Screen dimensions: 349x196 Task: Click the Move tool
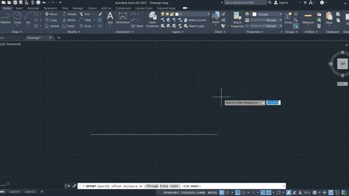pyautogui.click(x=51, y=14)
